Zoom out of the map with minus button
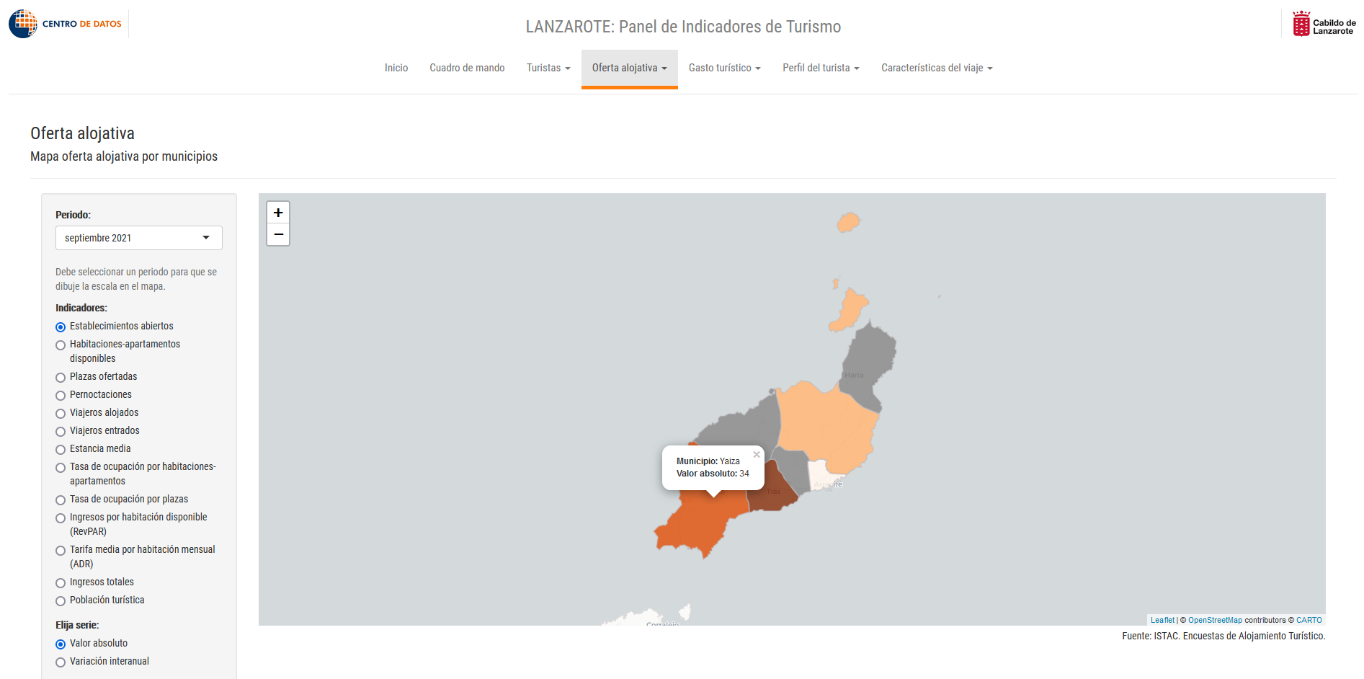The image size is (1364, 679). pyautogui.click(x=278, y=235)
